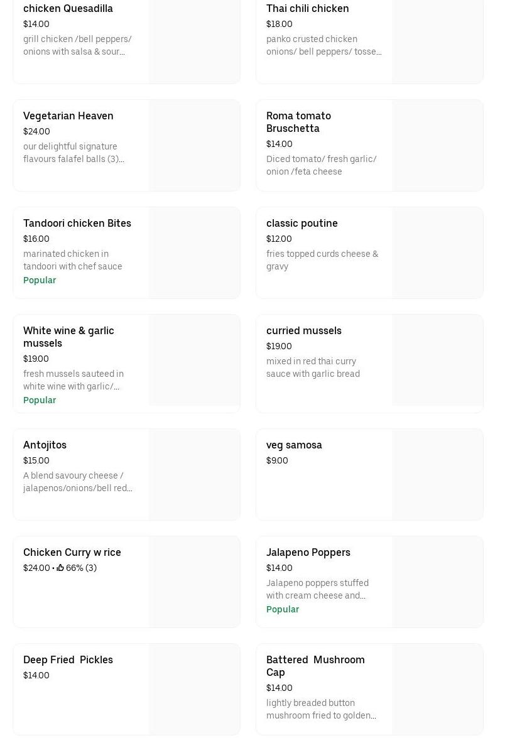Click the Jalapeno Poppers image thumbnail
This screenshot has height=738, width=505.
[437, 582]
